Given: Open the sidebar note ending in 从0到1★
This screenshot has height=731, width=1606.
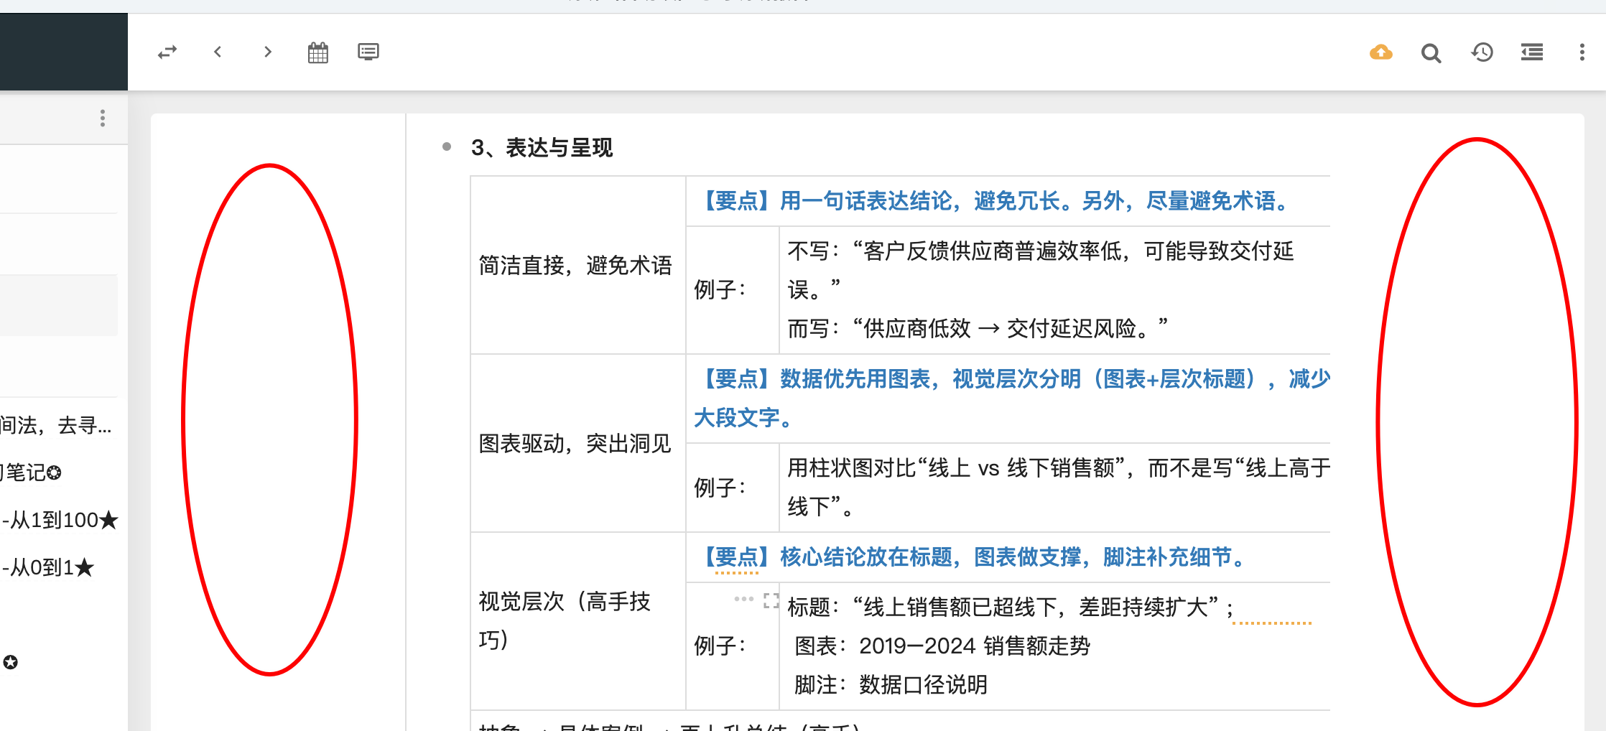Looking at the screenshot, I should (48, 568).
